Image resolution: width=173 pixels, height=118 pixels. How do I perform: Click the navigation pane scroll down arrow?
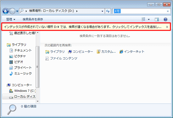pyautogui.click(x=38, y=101)
